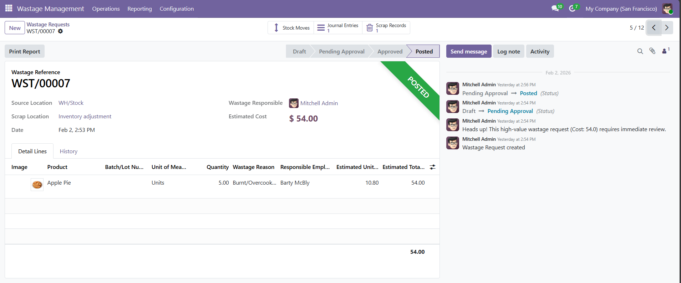This screenshot has height=283, width=681.
Task: Switch to the History tab
Action: tap(68, 151)
